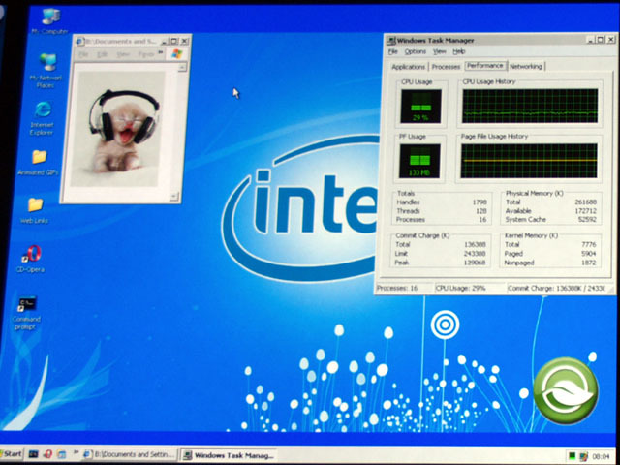Click Commit Charge Total value 136388
The image size is (620, 465).
tap(475, 245)
